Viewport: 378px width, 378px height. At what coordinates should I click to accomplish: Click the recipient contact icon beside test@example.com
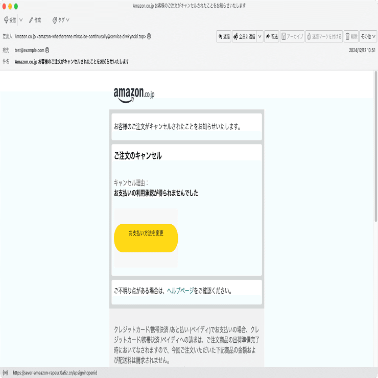[x=47, y=50]
